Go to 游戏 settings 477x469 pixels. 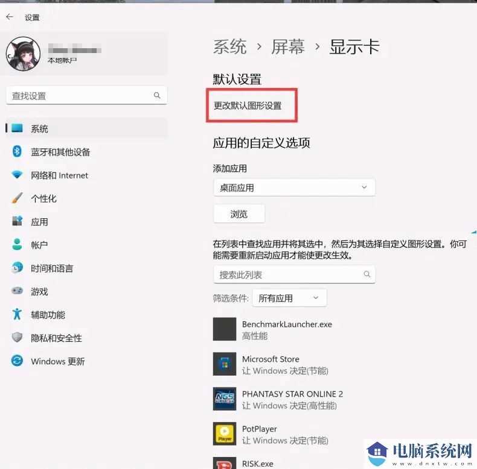pos(86,291)
